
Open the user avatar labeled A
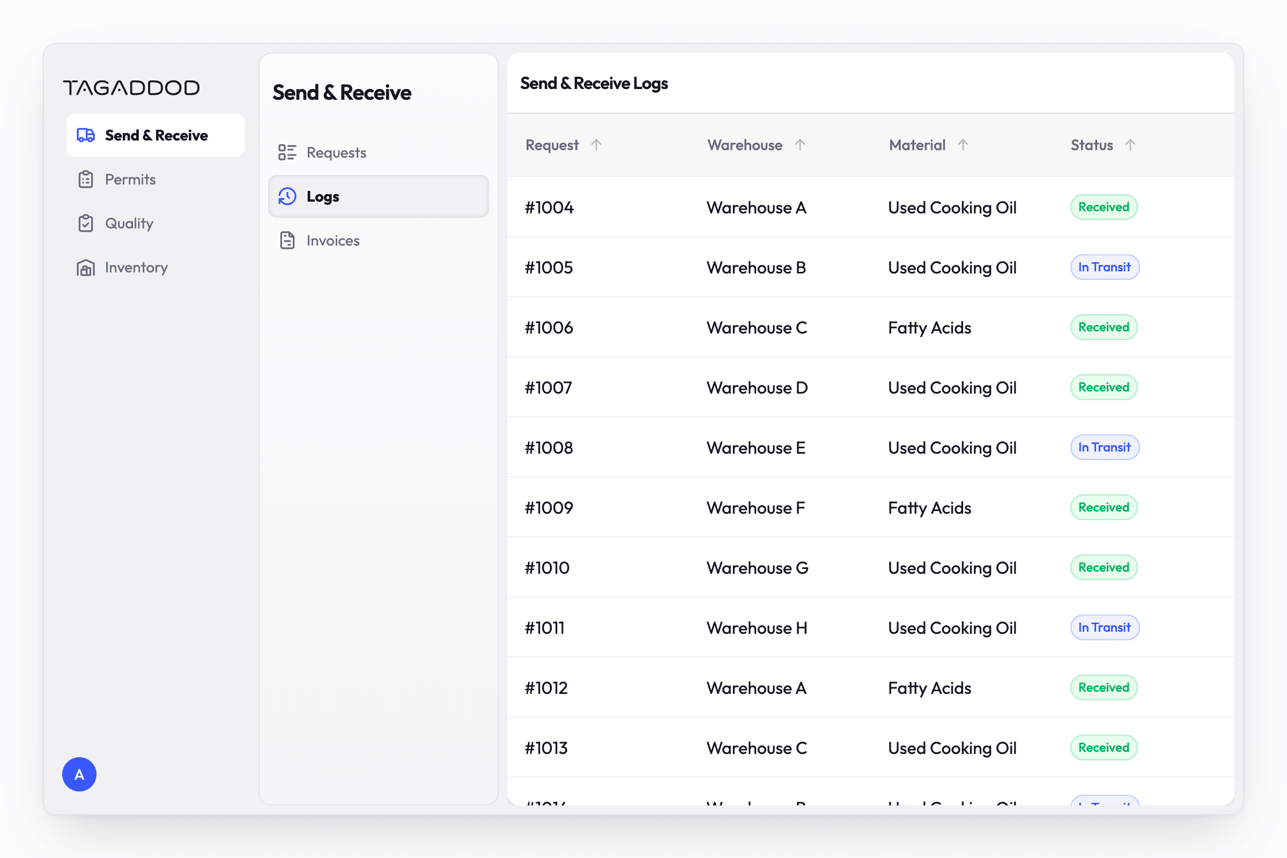(79, 774)
